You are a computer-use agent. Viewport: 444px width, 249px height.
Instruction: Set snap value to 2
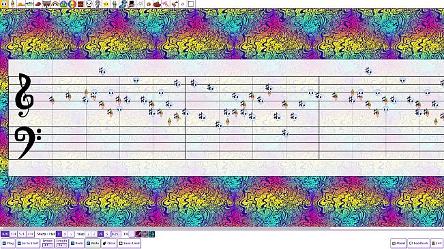click(94, 234)
